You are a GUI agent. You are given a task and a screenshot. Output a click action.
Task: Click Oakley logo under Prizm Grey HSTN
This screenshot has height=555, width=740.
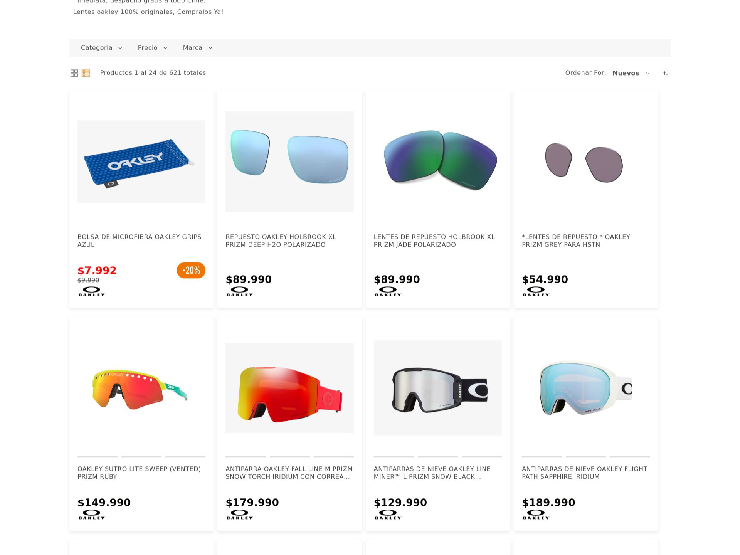[536, 291]
